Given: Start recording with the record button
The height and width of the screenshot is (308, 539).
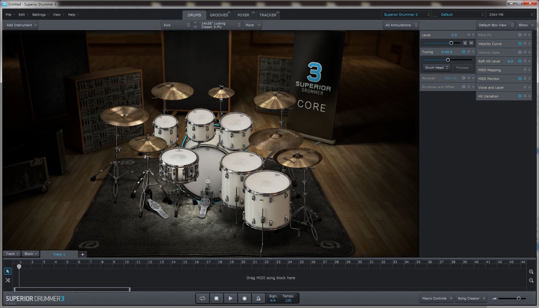Looking at the screenshot, I should (x=244, y=298).
